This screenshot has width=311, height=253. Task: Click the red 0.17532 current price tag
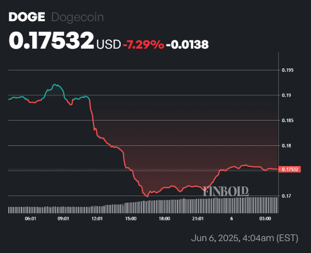[x=290, y=169]
